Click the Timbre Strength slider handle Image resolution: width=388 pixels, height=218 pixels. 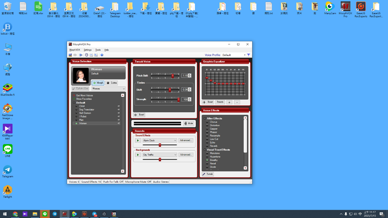click(x=178, y=99)
